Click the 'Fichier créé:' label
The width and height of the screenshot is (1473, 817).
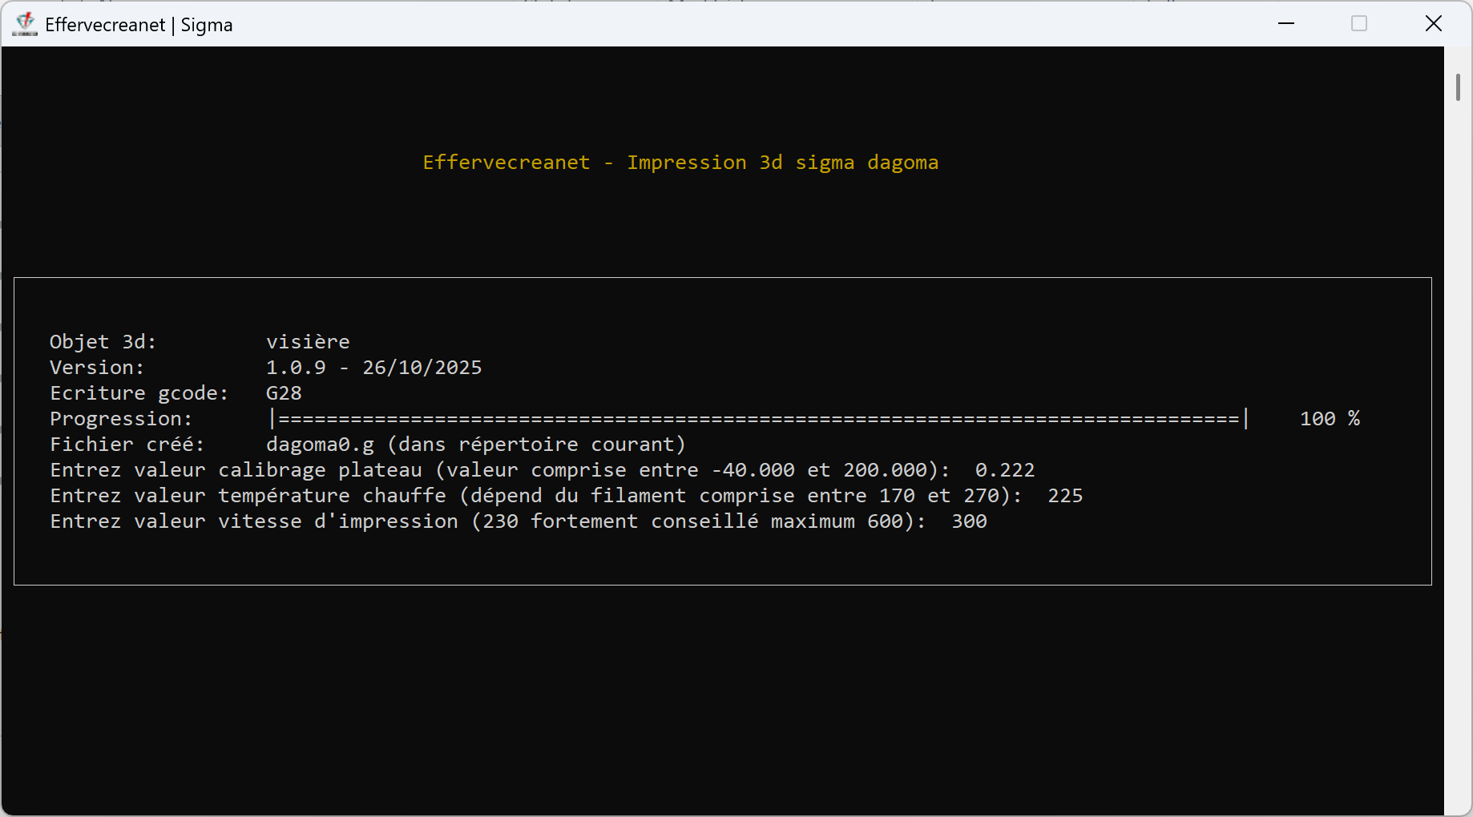tap(127, 445)
